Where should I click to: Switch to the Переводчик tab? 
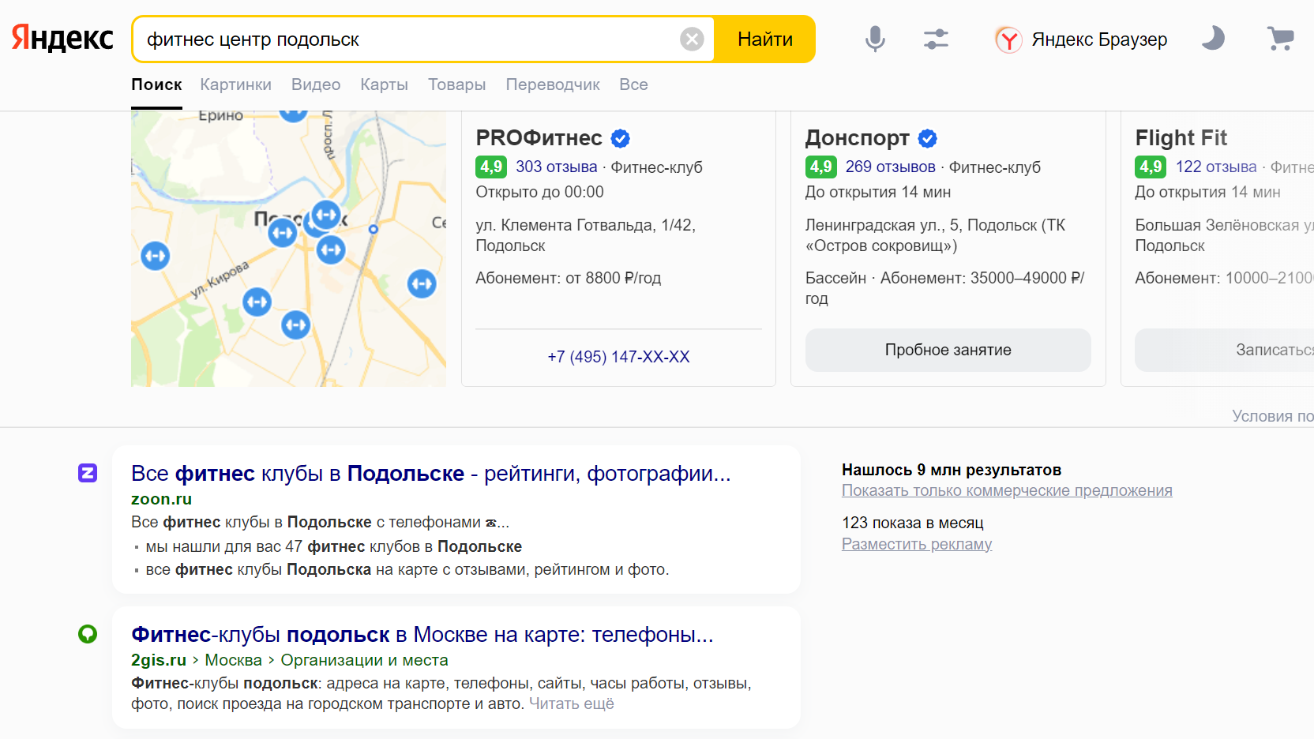pyautogui.click(x=553, y=84)
